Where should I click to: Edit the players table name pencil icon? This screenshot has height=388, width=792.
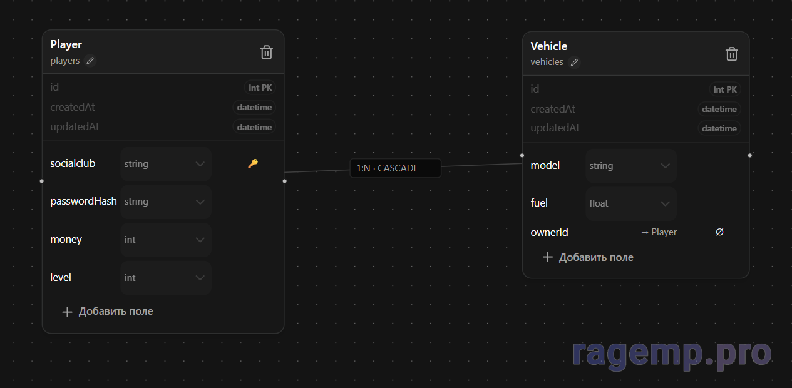(x=90, y=61)
